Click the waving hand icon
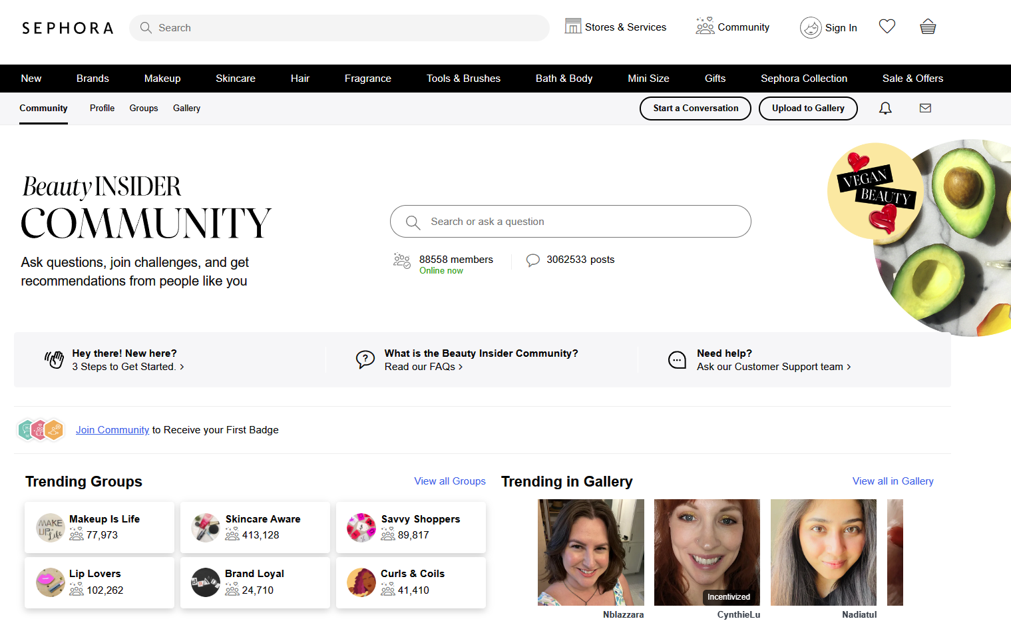The image size is (1011, 629). point(54,360)
